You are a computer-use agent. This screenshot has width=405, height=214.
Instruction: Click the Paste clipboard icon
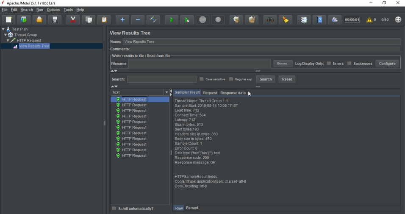click(x=104, y=19)
